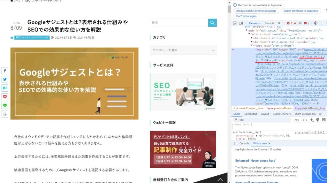Click Don't show again button

[246, 16]
